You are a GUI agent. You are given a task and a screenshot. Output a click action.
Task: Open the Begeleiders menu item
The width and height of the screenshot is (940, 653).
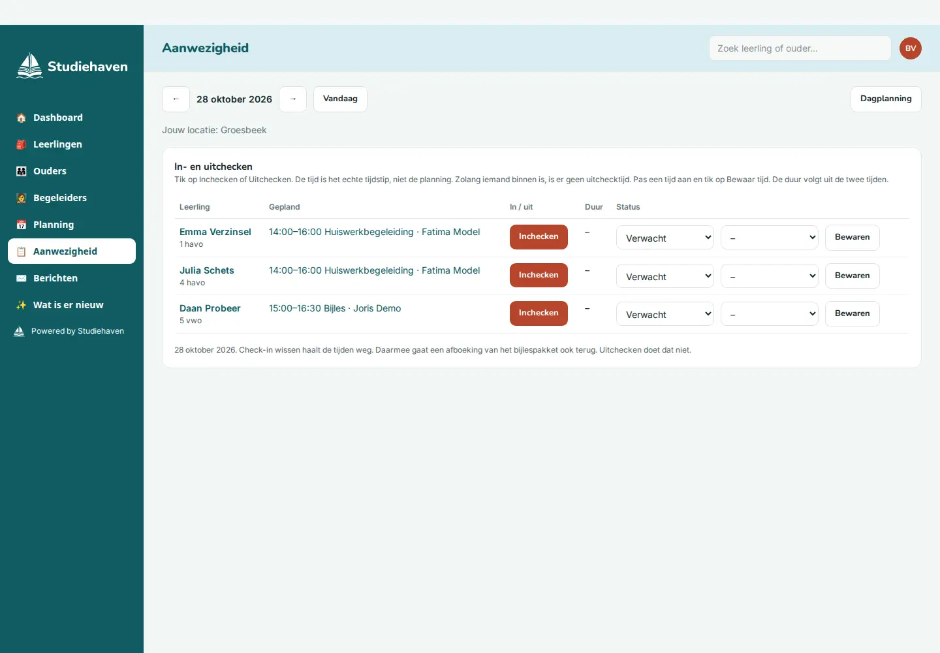click(72, 198)
